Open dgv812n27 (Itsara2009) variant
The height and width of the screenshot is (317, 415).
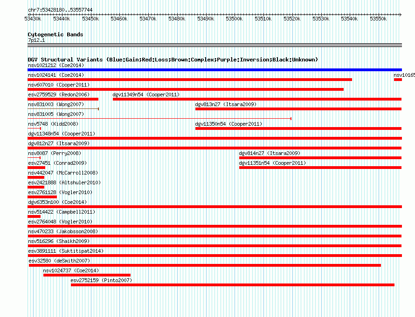coord(59,143)
